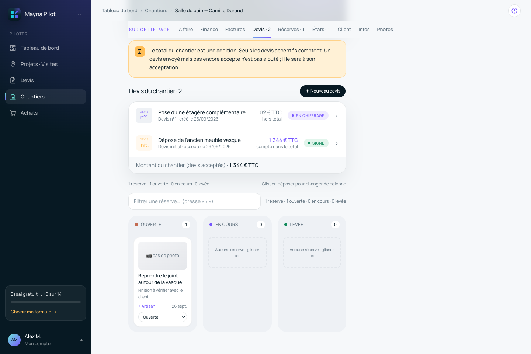Open the 'Reprendre le joint autour de la vasque' card title
Screen dimensions: 531x354
click(x=160, y=279)
